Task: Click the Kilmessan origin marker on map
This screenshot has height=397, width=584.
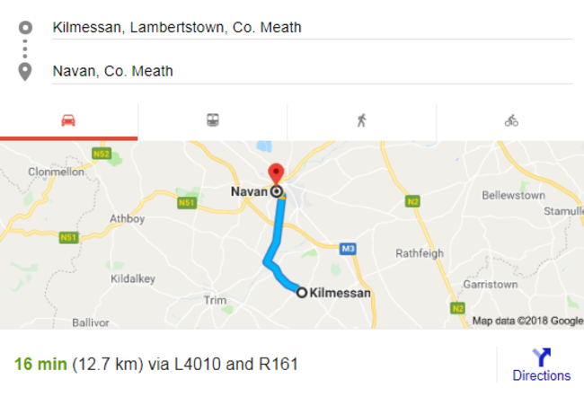Action: (x=302, y=292)
